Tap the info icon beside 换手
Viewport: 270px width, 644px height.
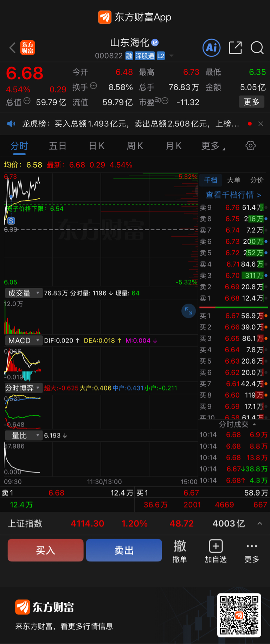pyautogui.click(x=94, y=86)
